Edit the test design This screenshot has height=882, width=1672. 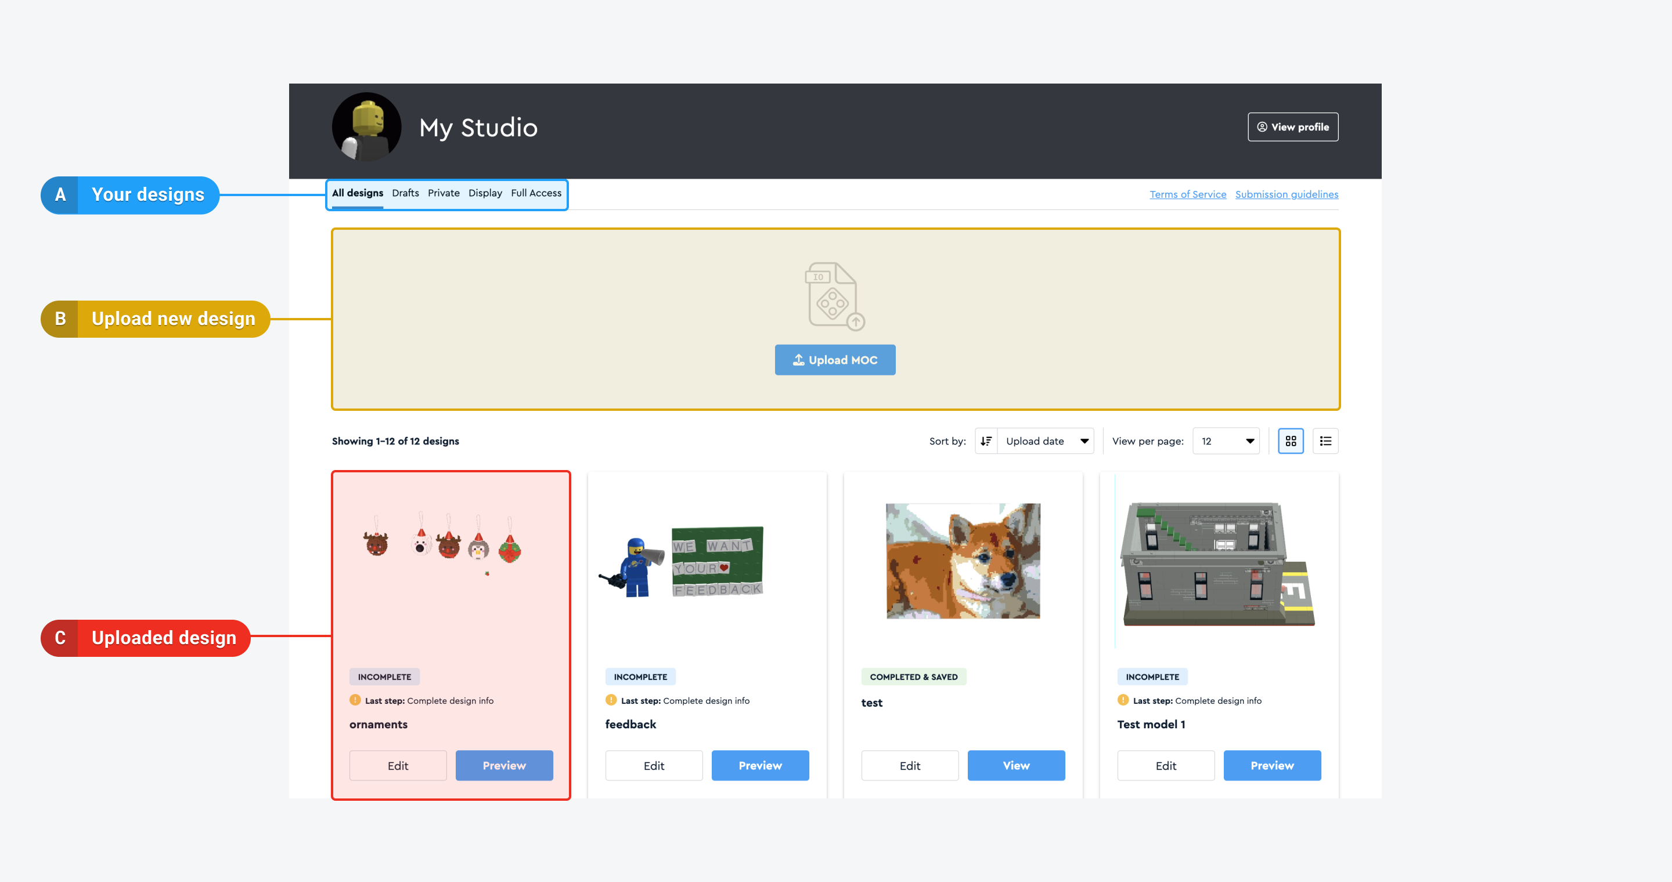[x=910, y=766]
